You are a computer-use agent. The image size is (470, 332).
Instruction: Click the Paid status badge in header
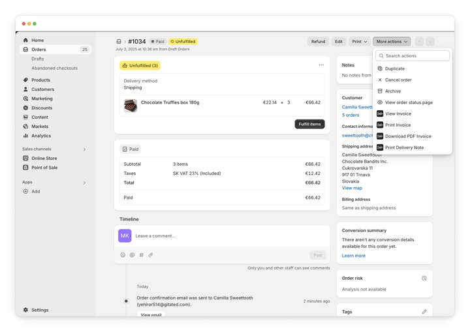(158, 42)
